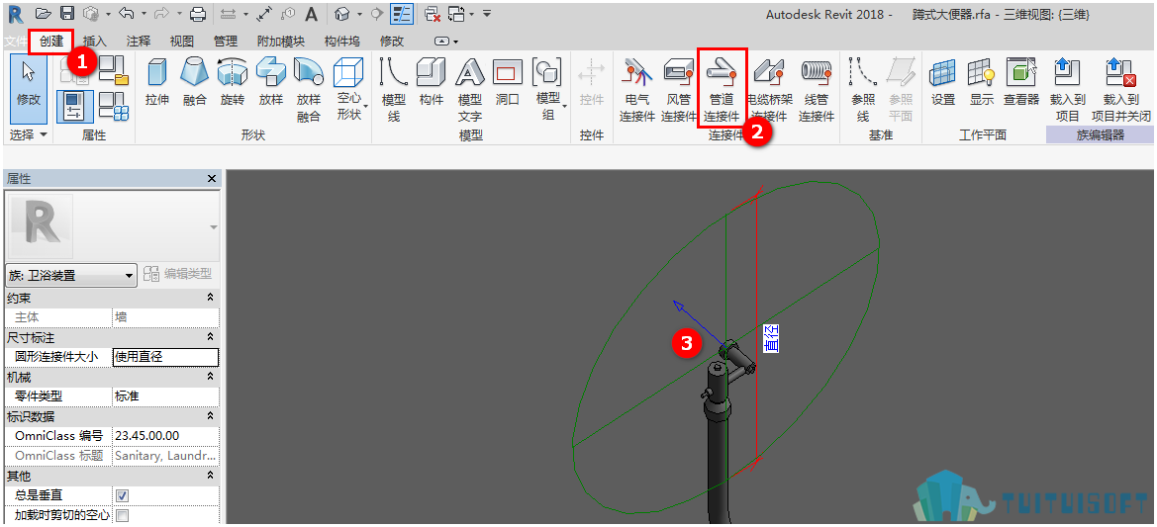1157x527 pixels.
Task: Add a 线管连接件 conduit connector
Action: pos(817,88)
